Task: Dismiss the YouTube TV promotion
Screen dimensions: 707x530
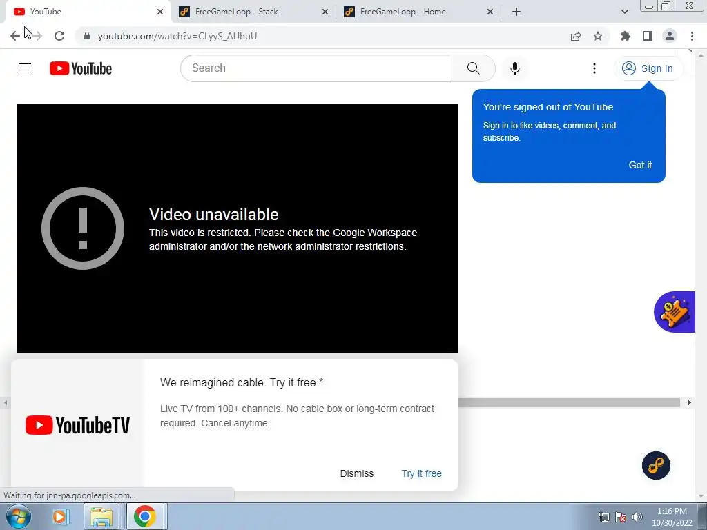Action: 357,473
